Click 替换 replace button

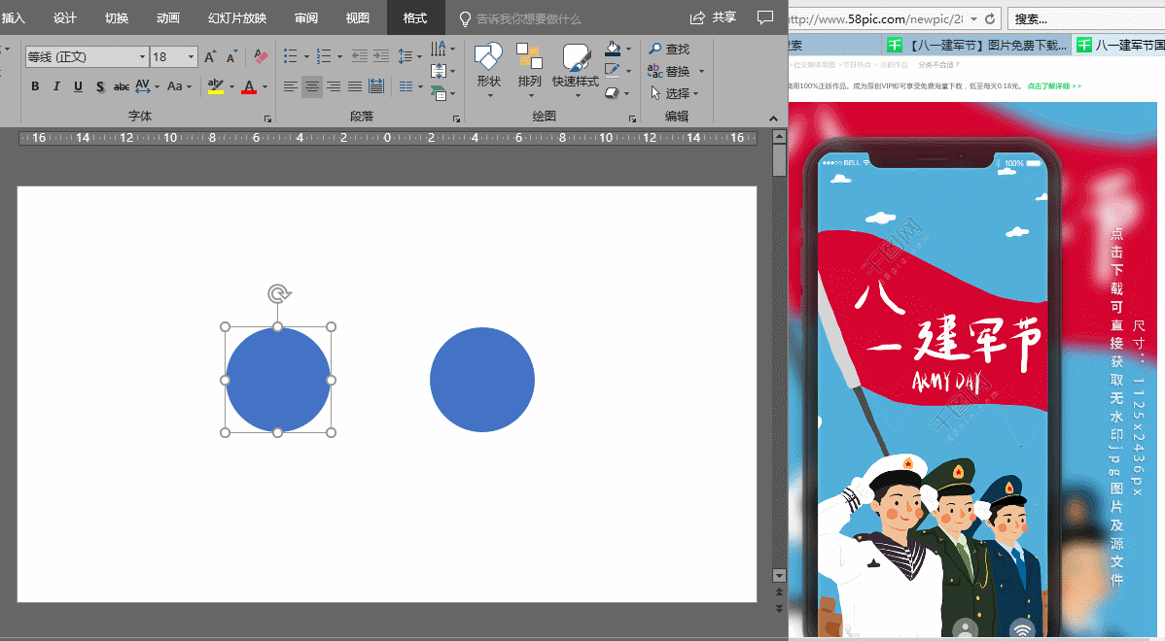(x=669, y=71)
